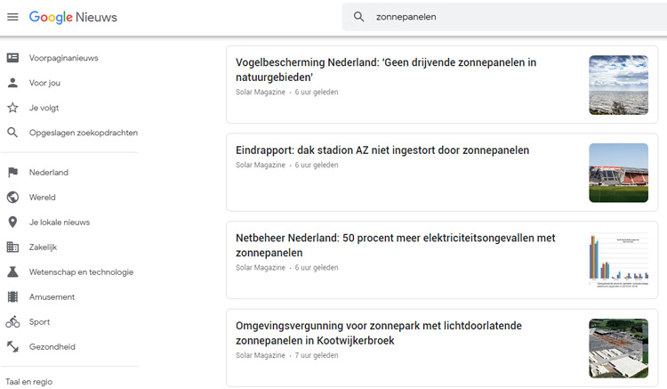
Task: Click the Je volgt star icon
Action: pos(12,108)
